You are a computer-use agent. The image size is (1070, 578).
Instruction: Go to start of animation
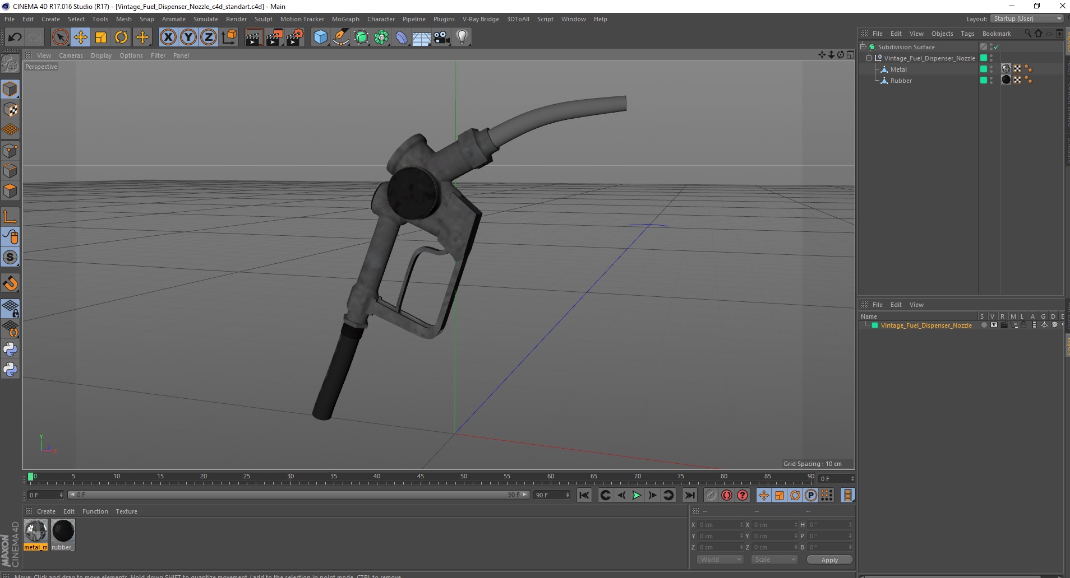[x=584, y=495]
